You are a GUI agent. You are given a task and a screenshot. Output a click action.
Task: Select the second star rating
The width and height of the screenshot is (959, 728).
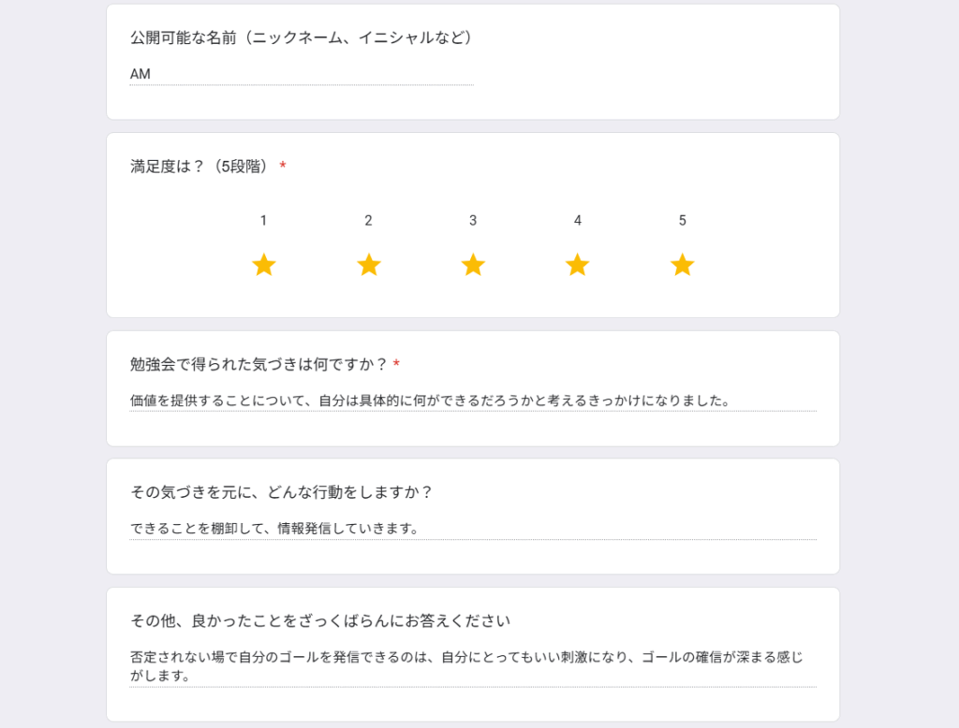click(x=369, y=266)
